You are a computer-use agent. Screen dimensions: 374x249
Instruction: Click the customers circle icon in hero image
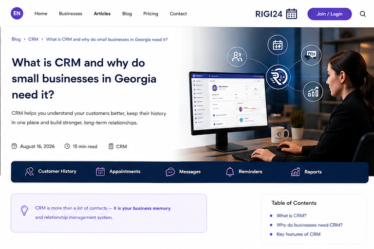click(x=237, y=57)
